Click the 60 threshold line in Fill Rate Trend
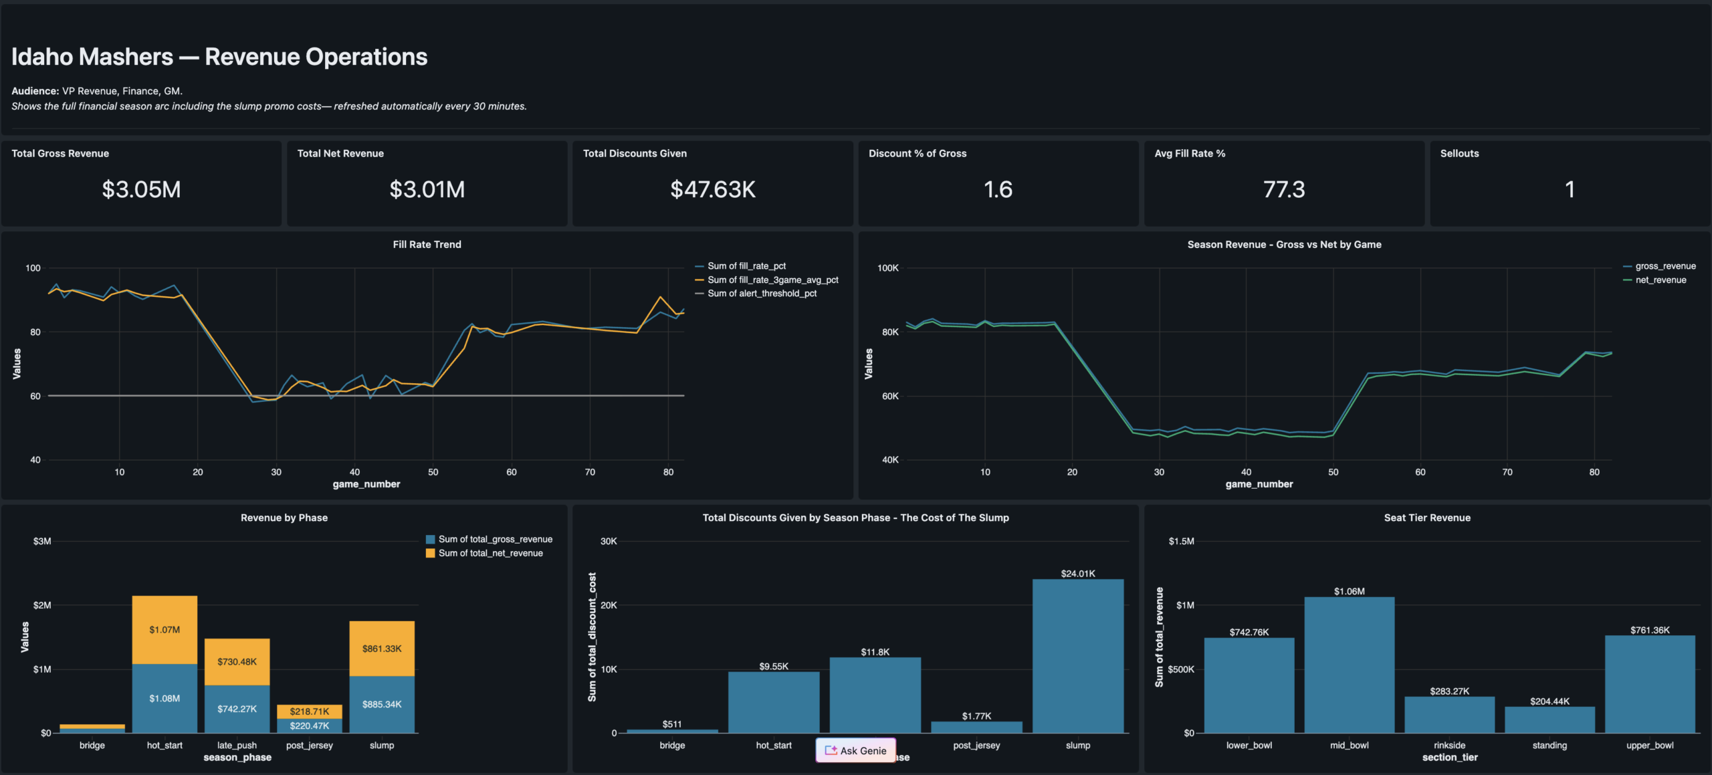Screen dimensions: 1712x775 366,396
